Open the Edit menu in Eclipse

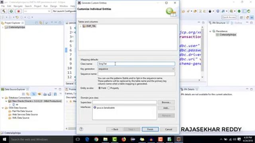coord(9,6)
